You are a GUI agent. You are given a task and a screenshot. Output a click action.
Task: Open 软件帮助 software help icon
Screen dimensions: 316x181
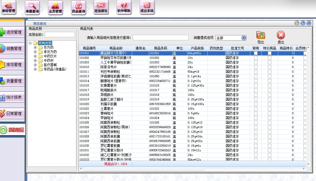coord(124,7)
